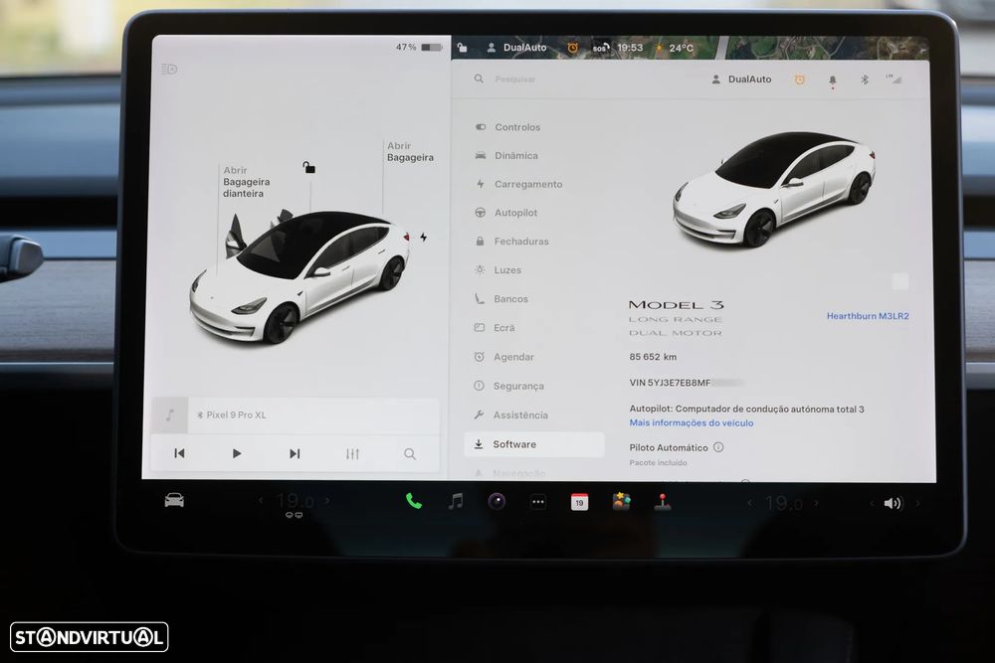Open the Calendar app in bottom bar

[x=579, y=502]
